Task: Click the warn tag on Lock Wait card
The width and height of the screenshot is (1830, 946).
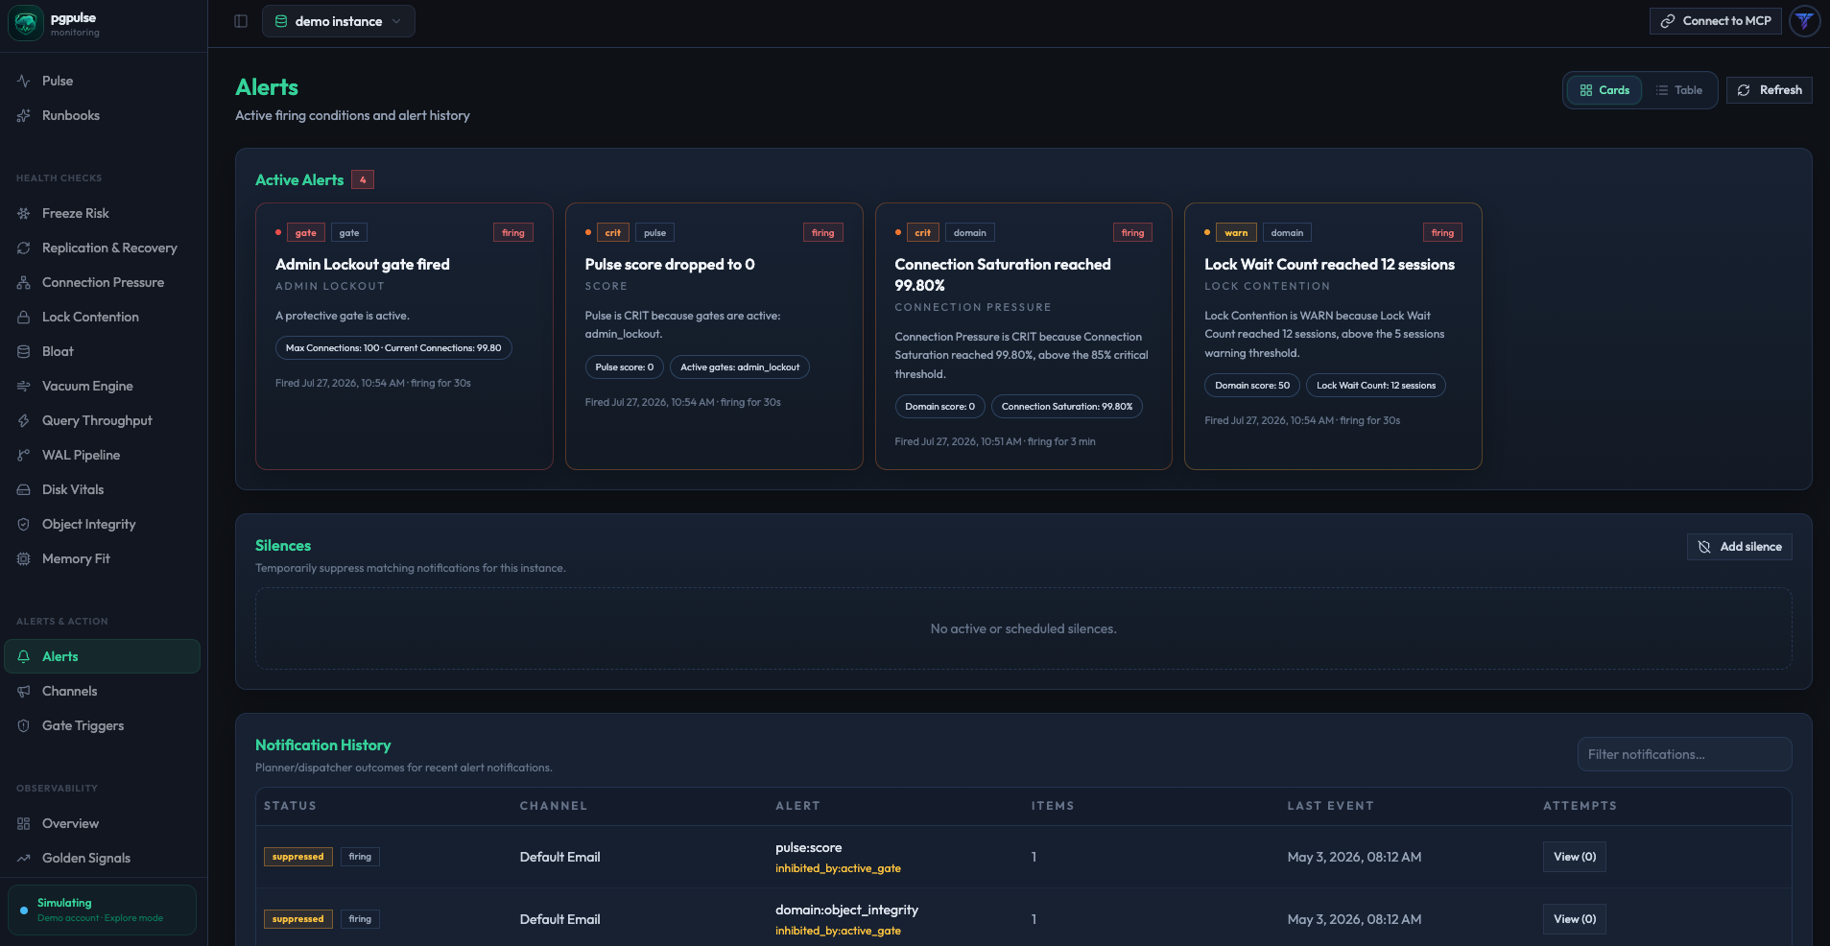Action: point(1236,233)
